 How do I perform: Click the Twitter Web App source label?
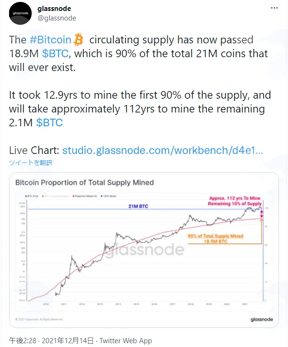(x=125, y=341)
